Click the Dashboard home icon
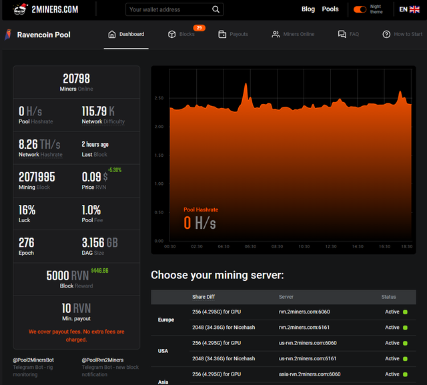This screenshot has width=427, height=385. click(112, 34)
